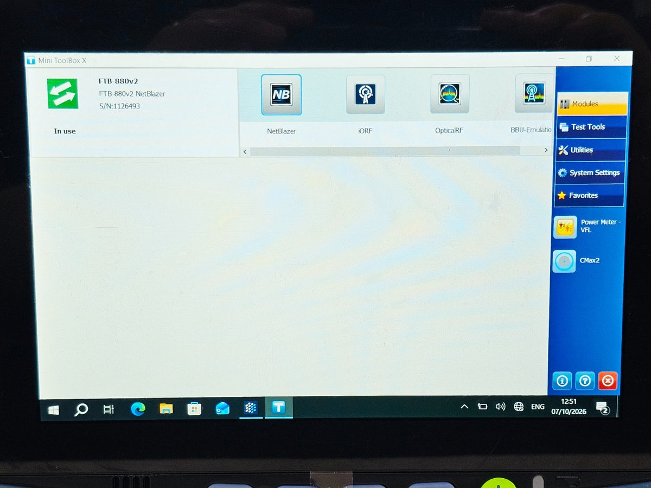The height and width of the screenshot is (488, 651).
Task: Switch to the Test Tools tab
Action: (591, 127)
